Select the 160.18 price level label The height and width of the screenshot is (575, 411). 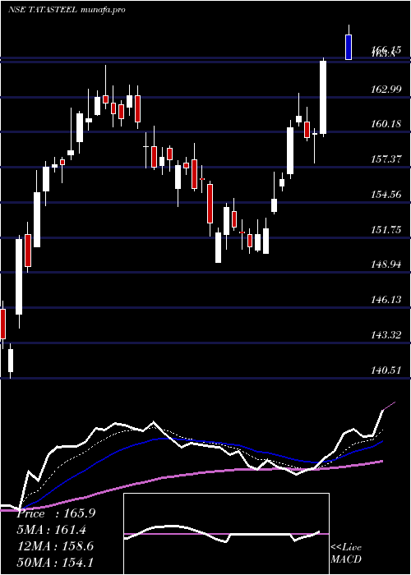point(386,124)
